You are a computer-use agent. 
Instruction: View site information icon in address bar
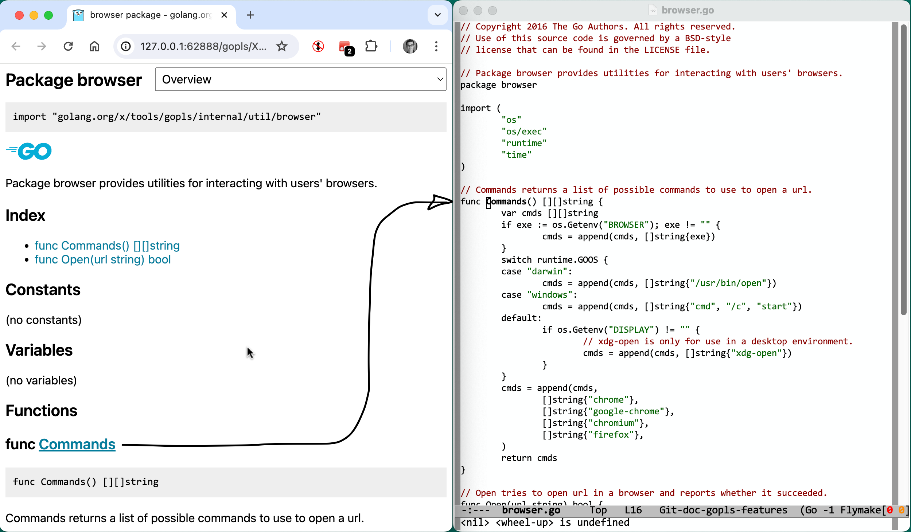tap(126, 46)
